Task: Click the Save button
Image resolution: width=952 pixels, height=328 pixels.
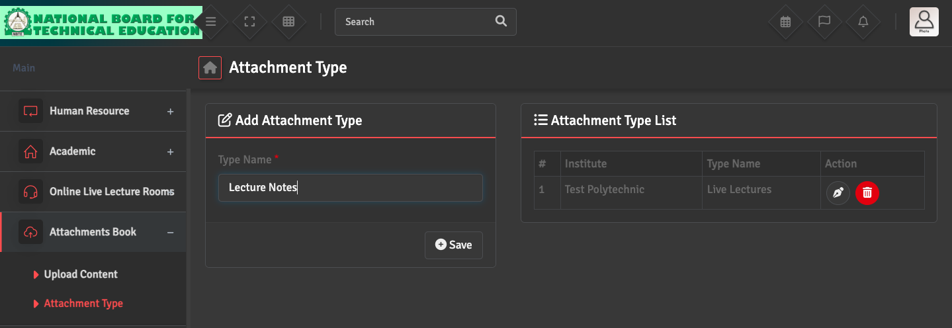Action: click(x=454, y=245)
